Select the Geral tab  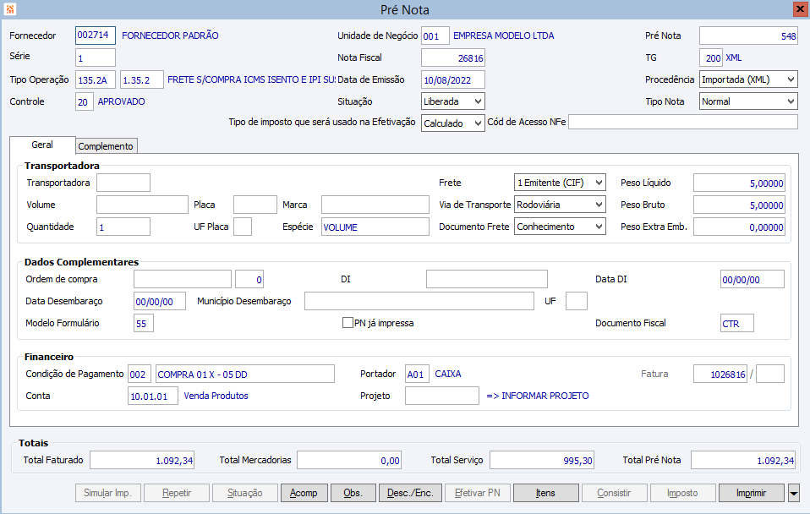click(42, 145)
